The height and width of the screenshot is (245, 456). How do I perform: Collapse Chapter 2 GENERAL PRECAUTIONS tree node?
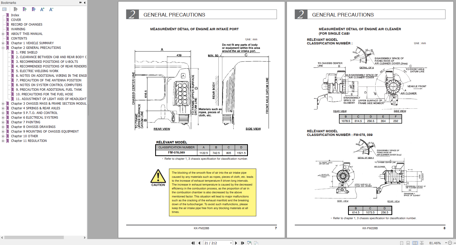pos(3,48)
